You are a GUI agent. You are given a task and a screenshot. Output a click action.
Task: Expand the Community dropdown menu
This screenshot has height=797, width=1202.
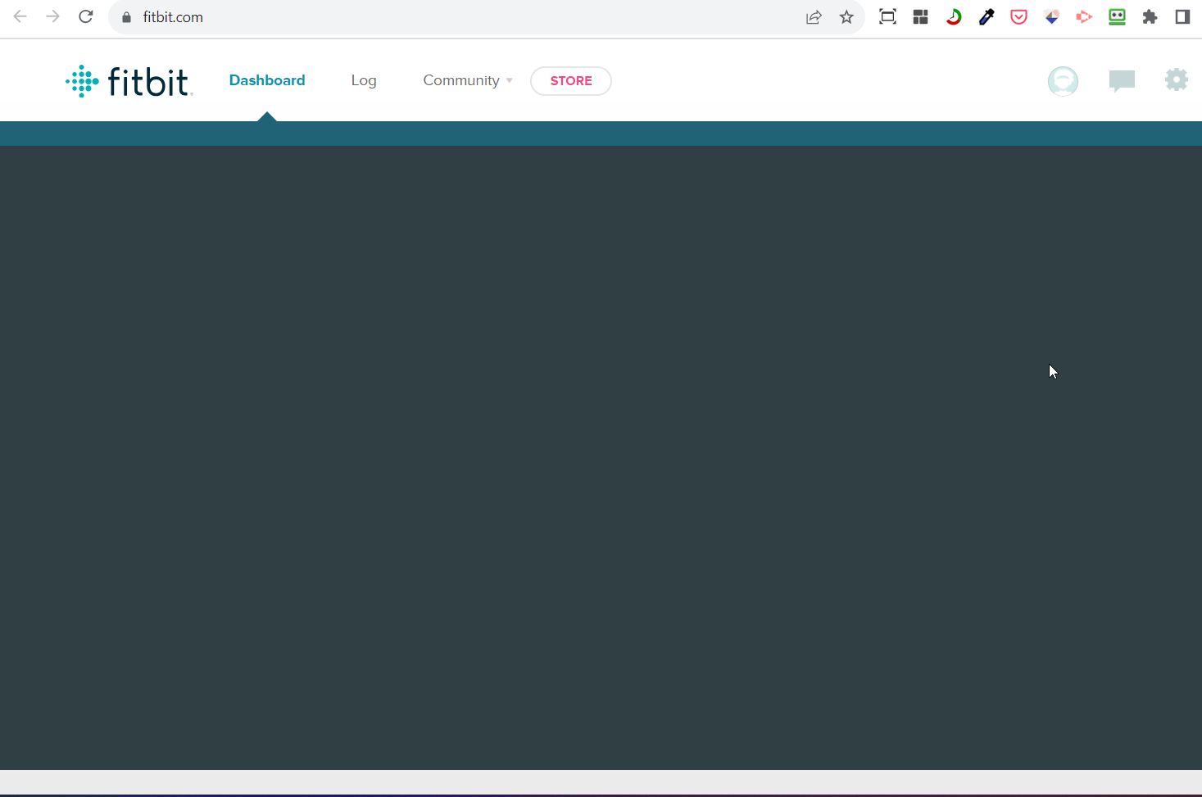click(467, 80)
